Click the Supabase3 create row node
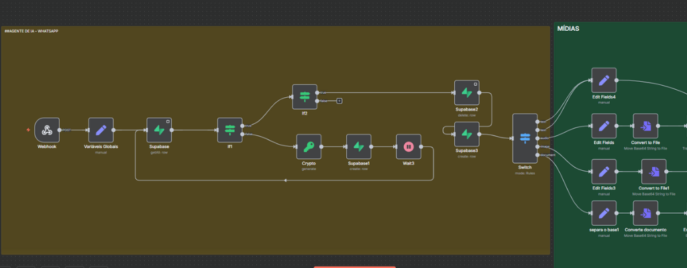Viewport: 687px width, 268px height. point(467,135)
